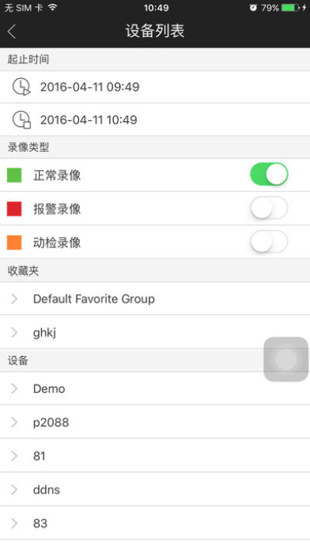Expand the Demo device chevron
Screen dimensions: 310x551
click(x=14, y=388)
